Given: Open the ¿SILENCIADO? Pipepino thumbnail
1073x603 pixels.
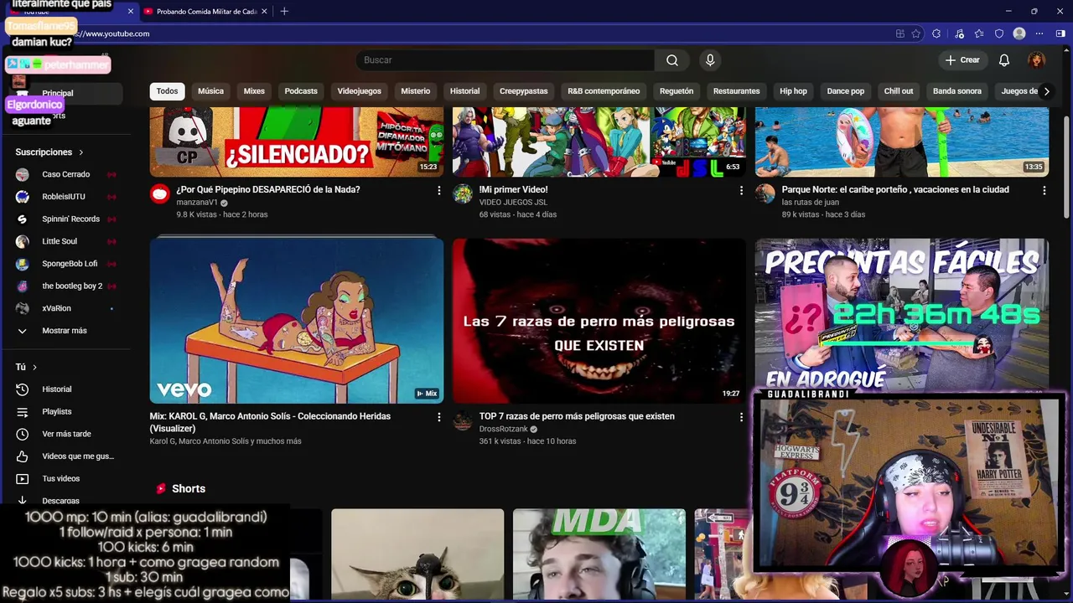Looking at the screenshot, I should [297, 142].
